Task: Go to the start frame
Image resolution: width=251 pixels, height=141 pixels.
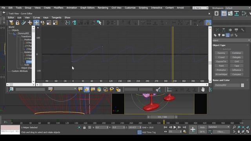Action: 166,127
